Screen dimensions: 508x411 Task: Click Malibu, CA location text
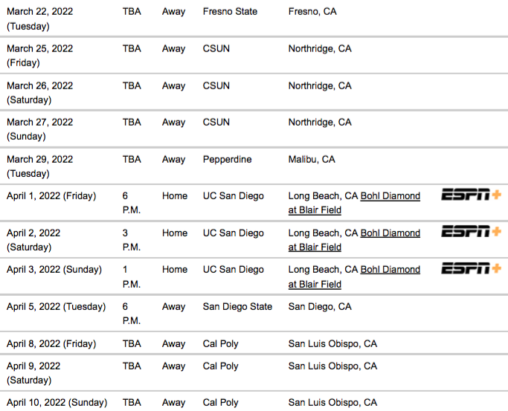point(312,159)
